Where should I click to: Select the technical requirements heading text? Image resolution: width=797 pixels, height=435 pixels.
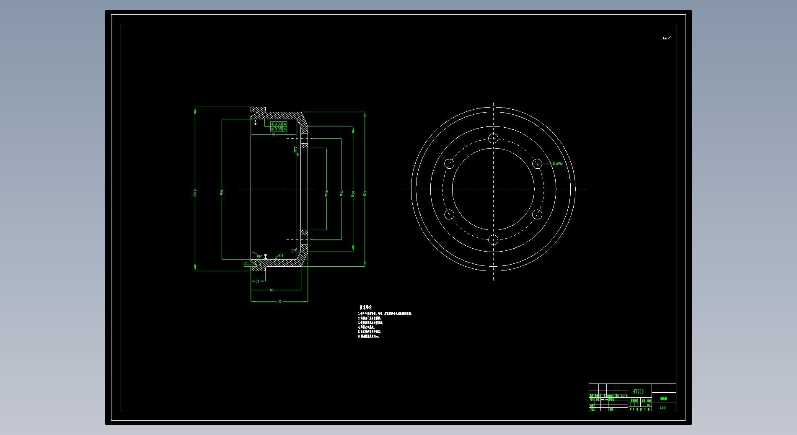click(365, 307)
